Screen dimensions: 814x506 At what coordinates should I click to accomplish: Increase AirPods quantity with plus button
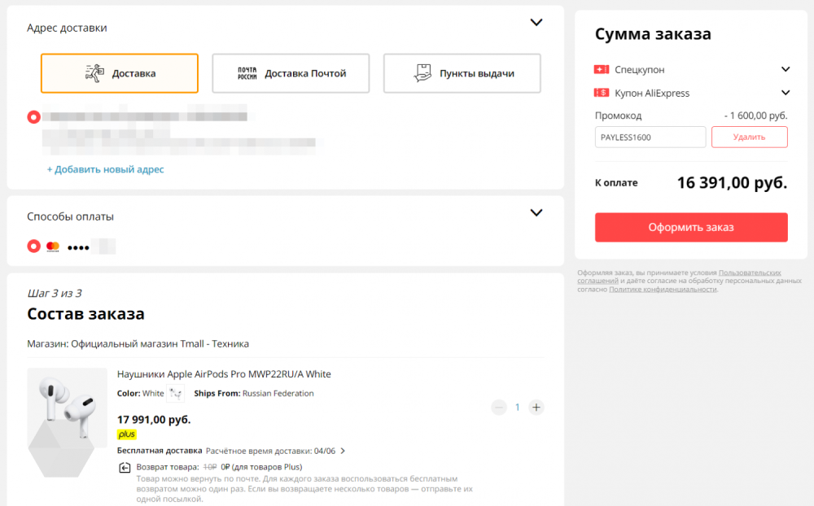[x=536, y=408]
